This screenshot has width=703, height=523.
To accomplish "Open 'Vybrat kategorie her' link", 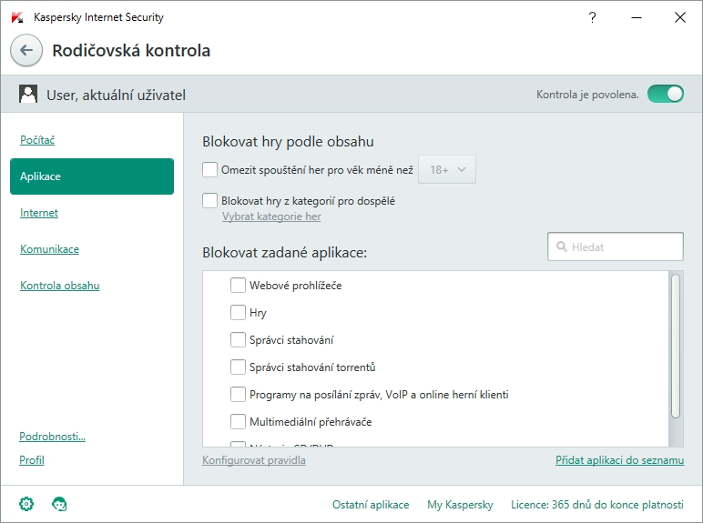I will pyautogui.click(x=271, y=216).
